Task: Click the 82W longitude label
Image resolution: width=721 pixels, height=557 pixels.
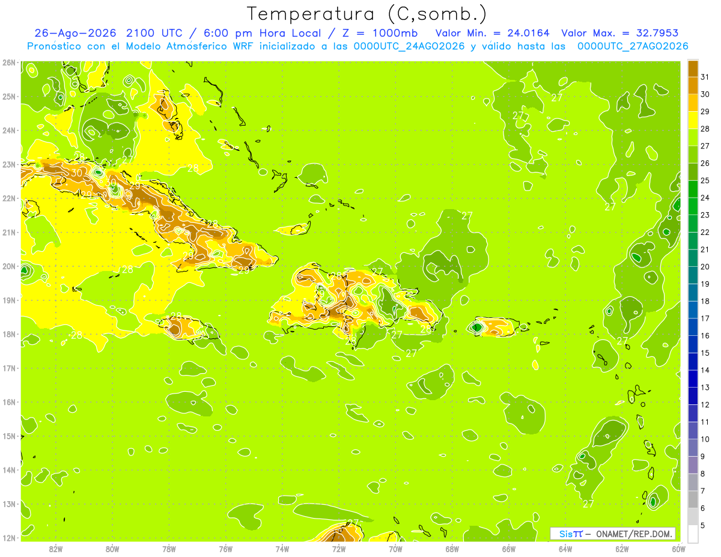Action: pos(55,549)
